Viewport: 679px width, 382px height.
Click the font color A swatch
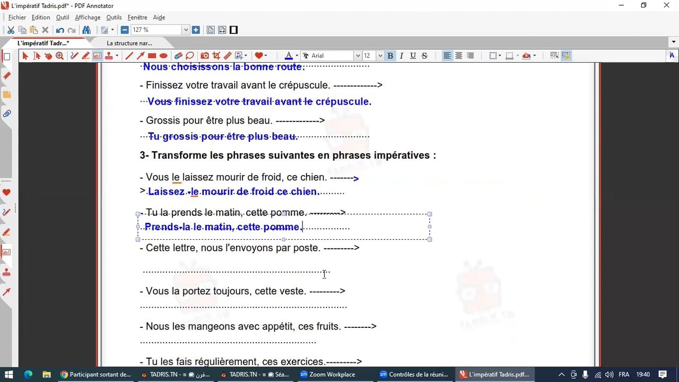pos(289,56)
